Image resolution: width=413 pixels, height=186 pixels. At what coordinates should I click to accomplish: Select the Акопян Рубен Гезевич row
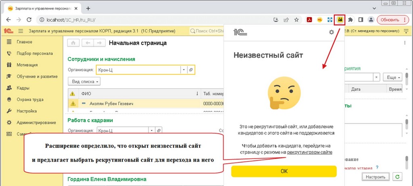tap(146, 104)
